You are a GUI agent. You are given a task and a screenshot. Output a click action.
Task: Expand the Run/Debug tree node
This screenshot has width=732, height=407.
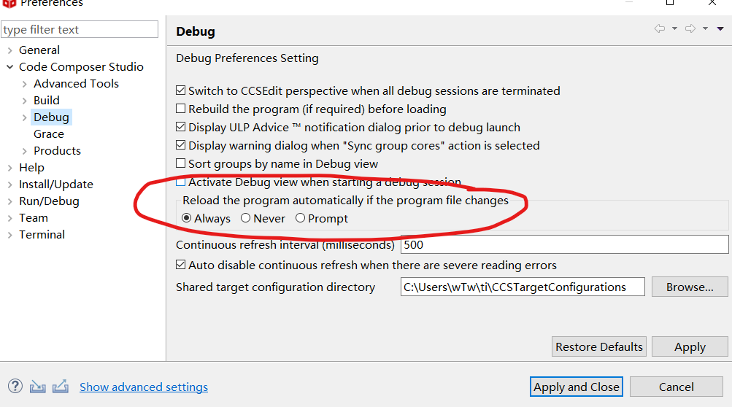point(9,201)
